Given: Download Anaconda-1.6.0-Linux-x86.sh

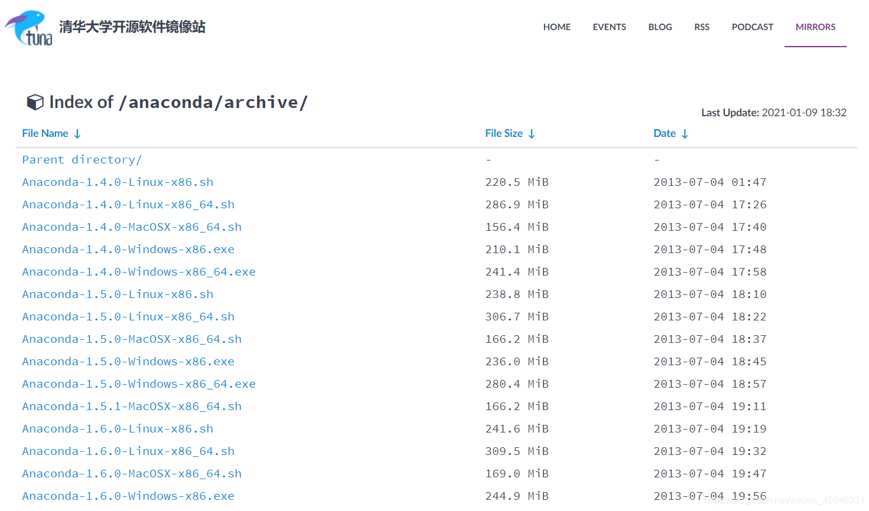Looking at the screenshot, I should point(118,429).
